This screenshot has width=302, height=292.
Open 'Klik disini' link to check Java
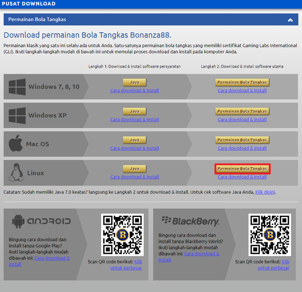[x=265, y=192]
